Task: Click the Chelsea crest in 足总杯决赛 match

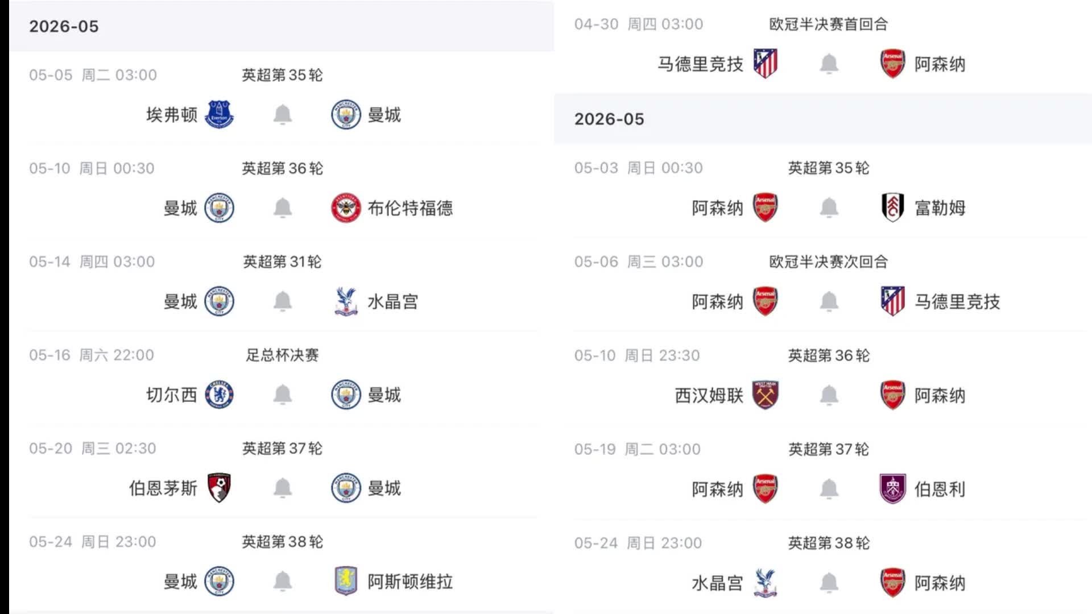Action: click(x=219, y=395)
